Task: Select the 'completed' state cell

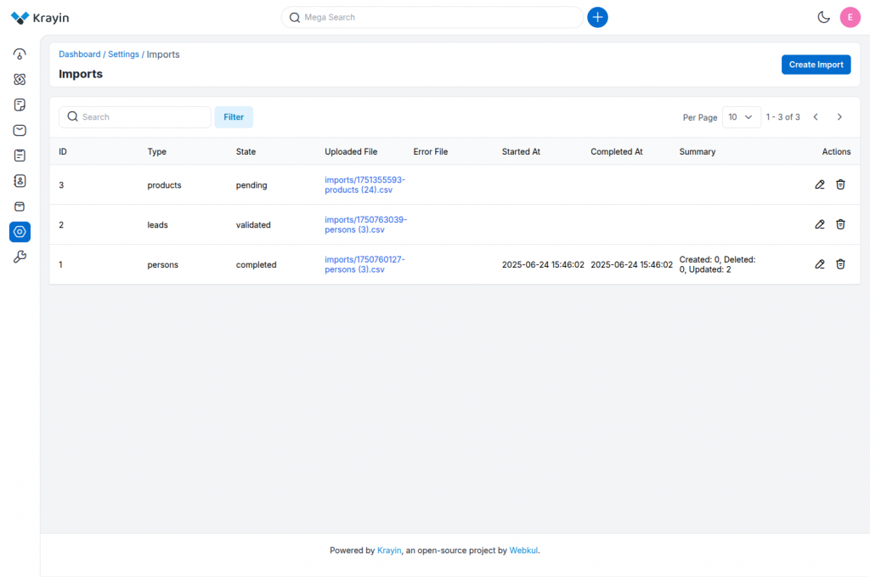Action: [256, 264]
